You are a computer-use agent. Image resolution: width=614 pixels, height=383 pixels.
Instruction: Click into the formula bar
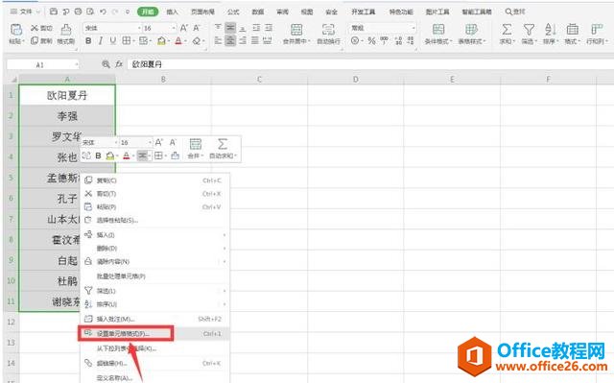[x=369, y=64]
